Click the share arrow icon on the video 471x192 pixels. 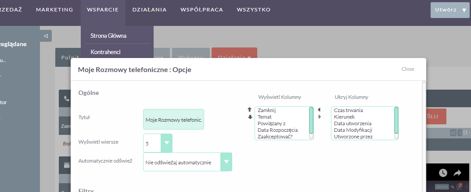pyautogui.click(x=457, y=173)
